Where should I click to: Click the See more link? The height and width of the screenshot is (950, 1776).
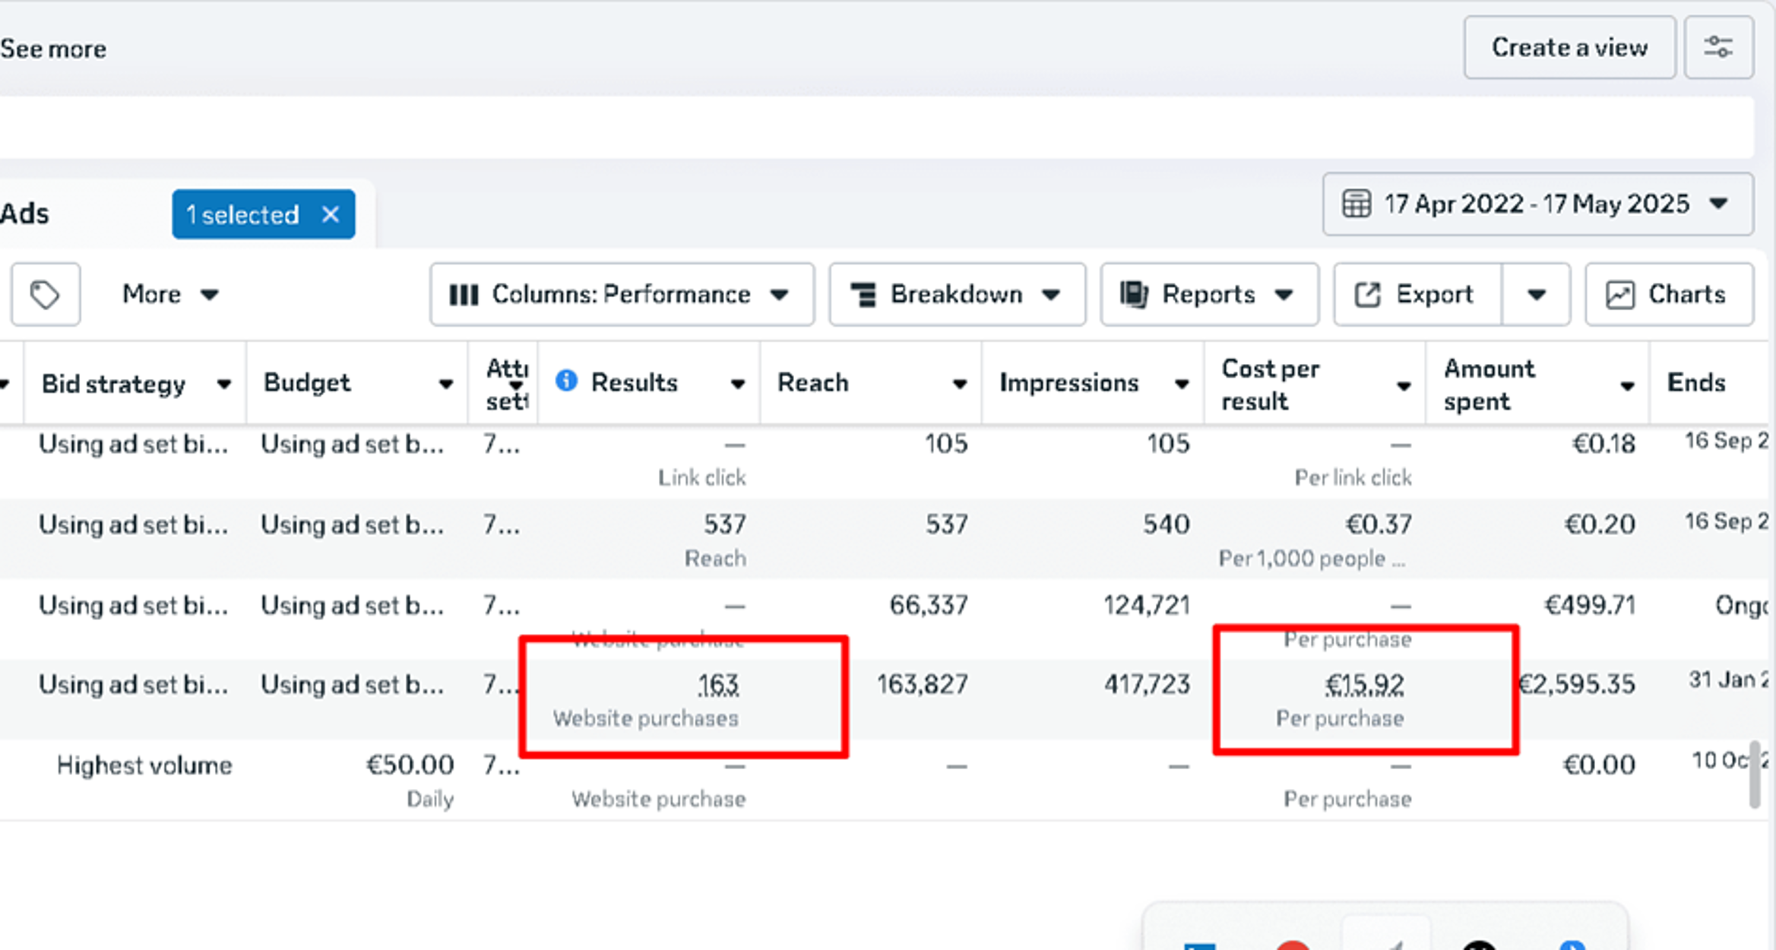pyautogui.click(x=53, y=49)
